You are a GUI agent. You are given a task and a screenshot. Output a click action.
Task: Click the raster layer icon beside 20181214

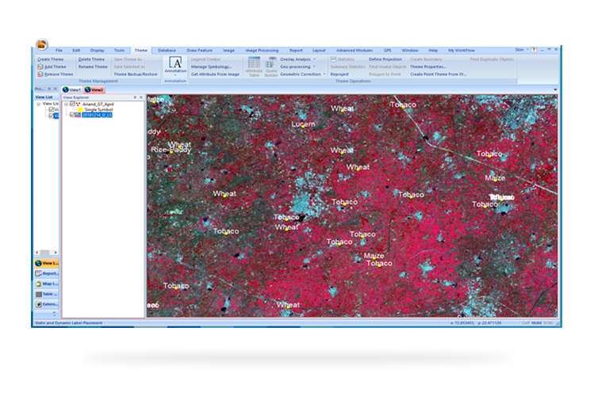point(78,115)
